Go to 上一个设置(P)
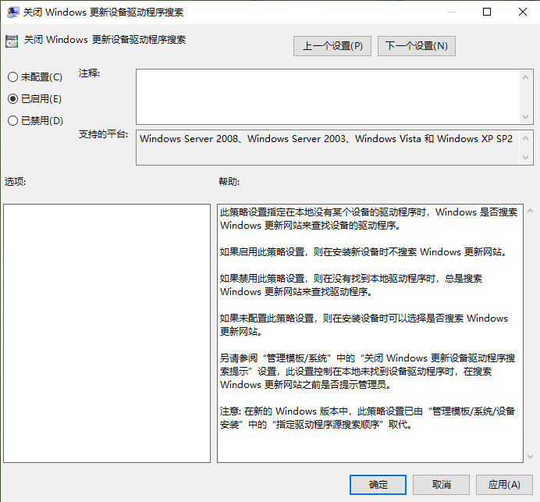The width and height of the screenshot is (540, 502). pyautogui.click(x=332, y=46)
